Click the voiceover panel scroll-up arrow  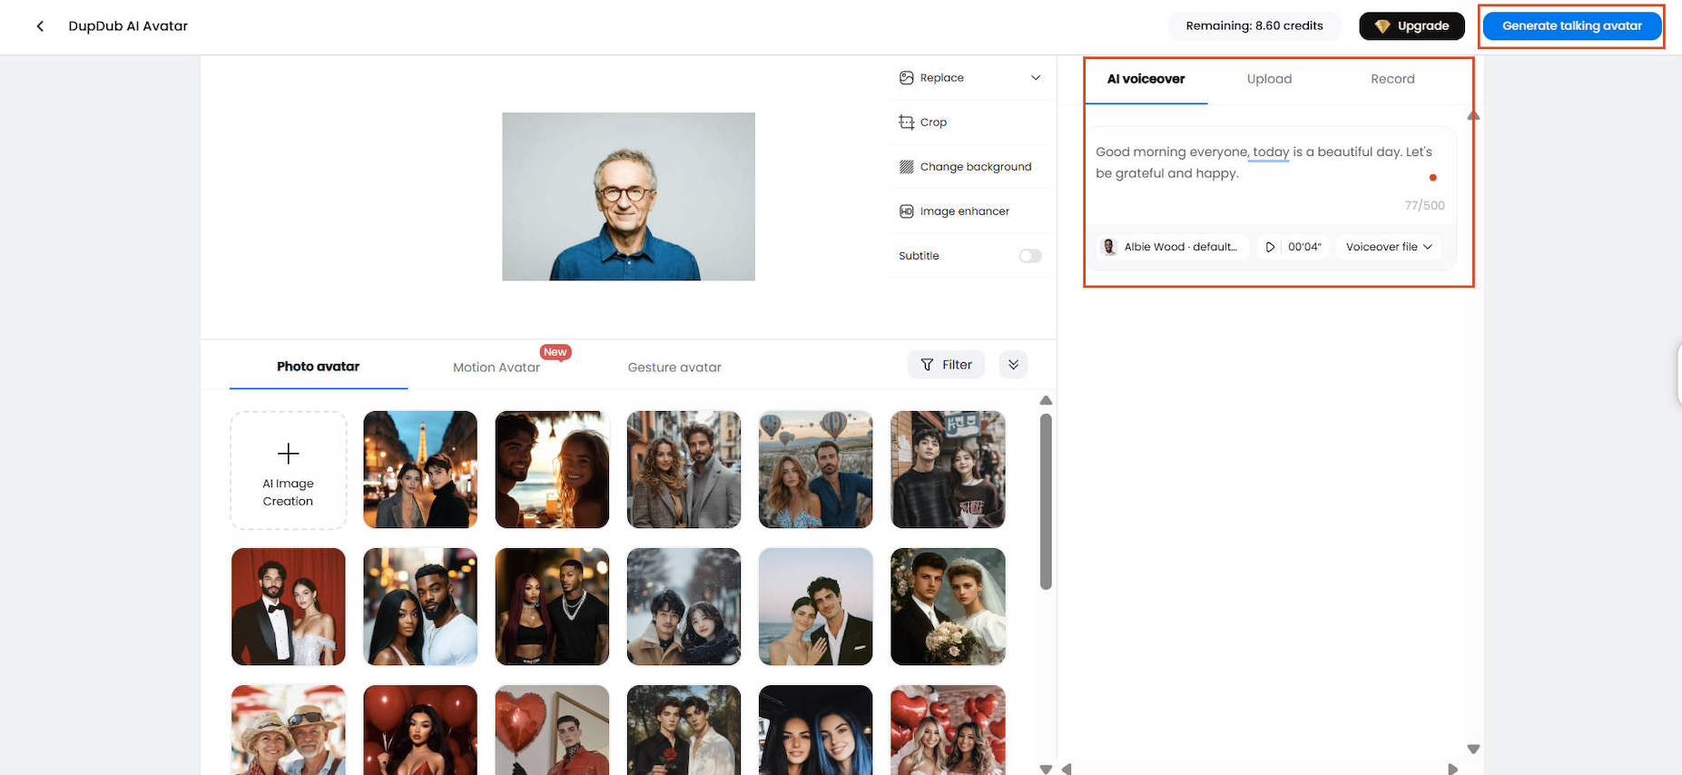tap(1473, 116)
